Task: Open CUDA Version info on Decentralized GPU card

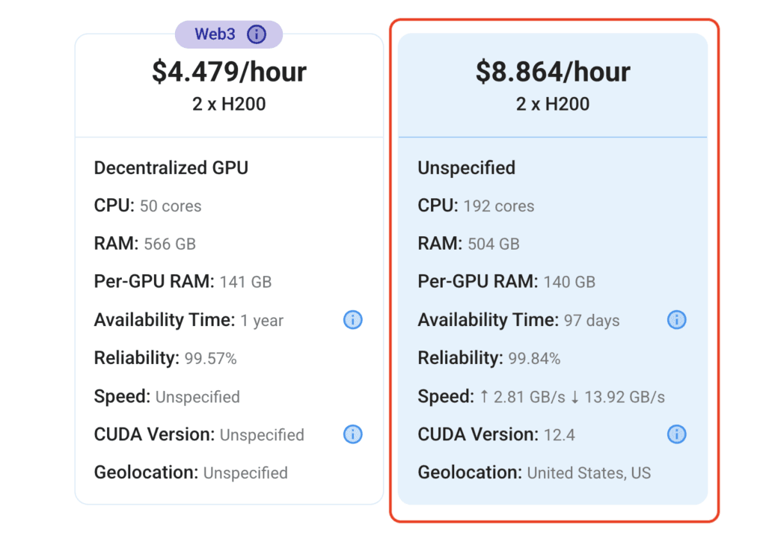Action: pos(353,434)
